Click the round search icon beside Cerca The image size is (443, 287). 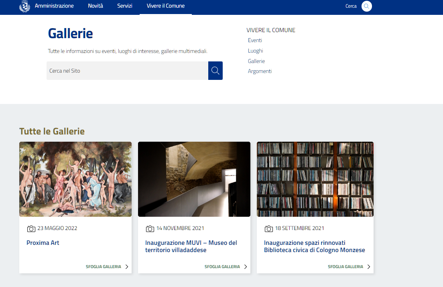click(366, 6)
